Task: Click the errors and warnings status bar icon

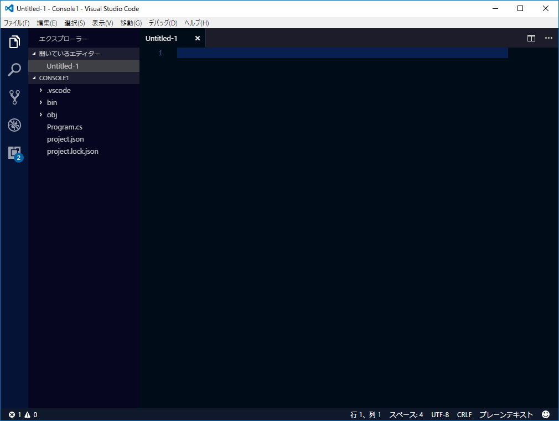Action: pos(22,414)
